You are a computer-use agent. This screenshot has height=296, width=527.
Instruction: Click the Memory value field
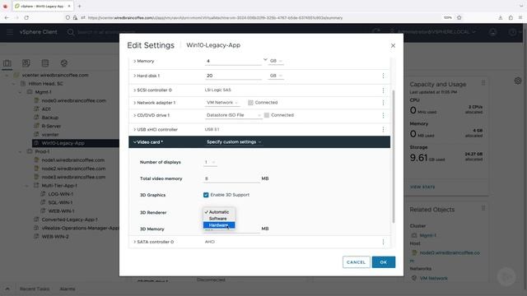click(x=233, y=61)
